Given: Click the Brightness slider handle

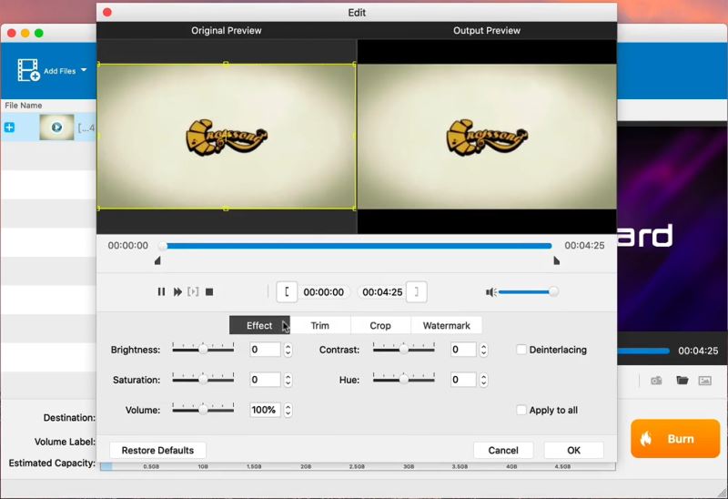Looking at the screenshot, I should click(x=203, y=350).
